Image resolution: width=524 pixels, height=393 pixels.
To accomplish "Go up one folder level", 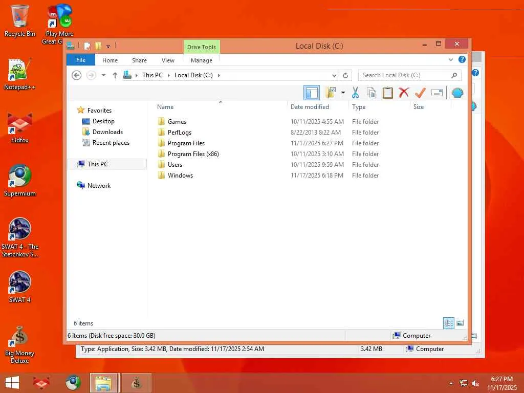I will (x=115, y=75).
